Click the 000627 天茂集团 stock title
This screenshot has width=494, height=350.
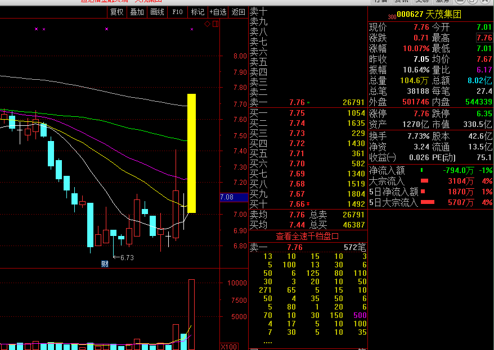429,14
